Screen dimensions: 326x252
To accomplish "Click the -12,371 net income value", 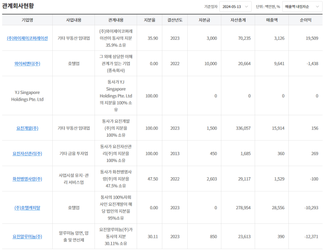I will pyautogui.click(x=311, y=237).
